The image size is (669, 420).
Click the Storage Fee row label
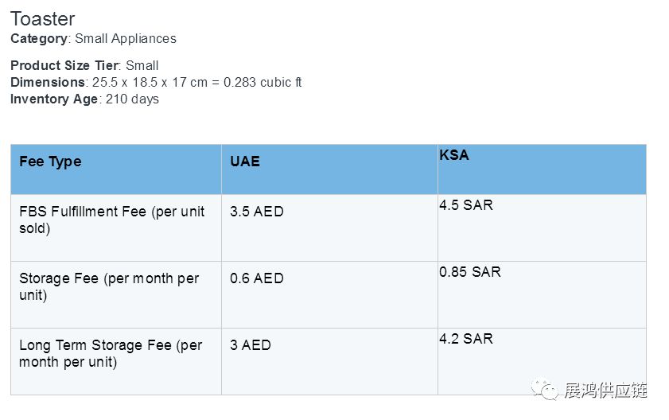109,286
